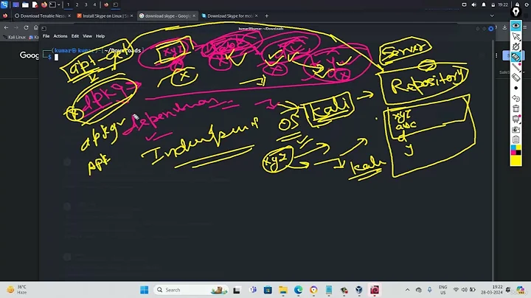Click the Windows taskbar Search box
This screenshot has height=298, width=531.
[191, 290]
